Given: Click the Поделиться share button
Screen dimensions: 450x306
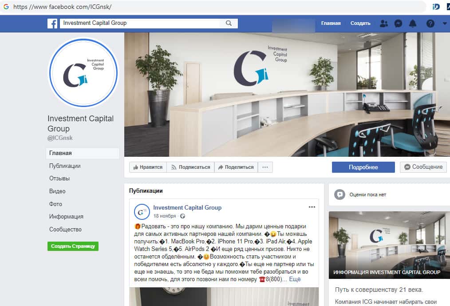Looking at the screenshot, I should (x=236, y=167).
